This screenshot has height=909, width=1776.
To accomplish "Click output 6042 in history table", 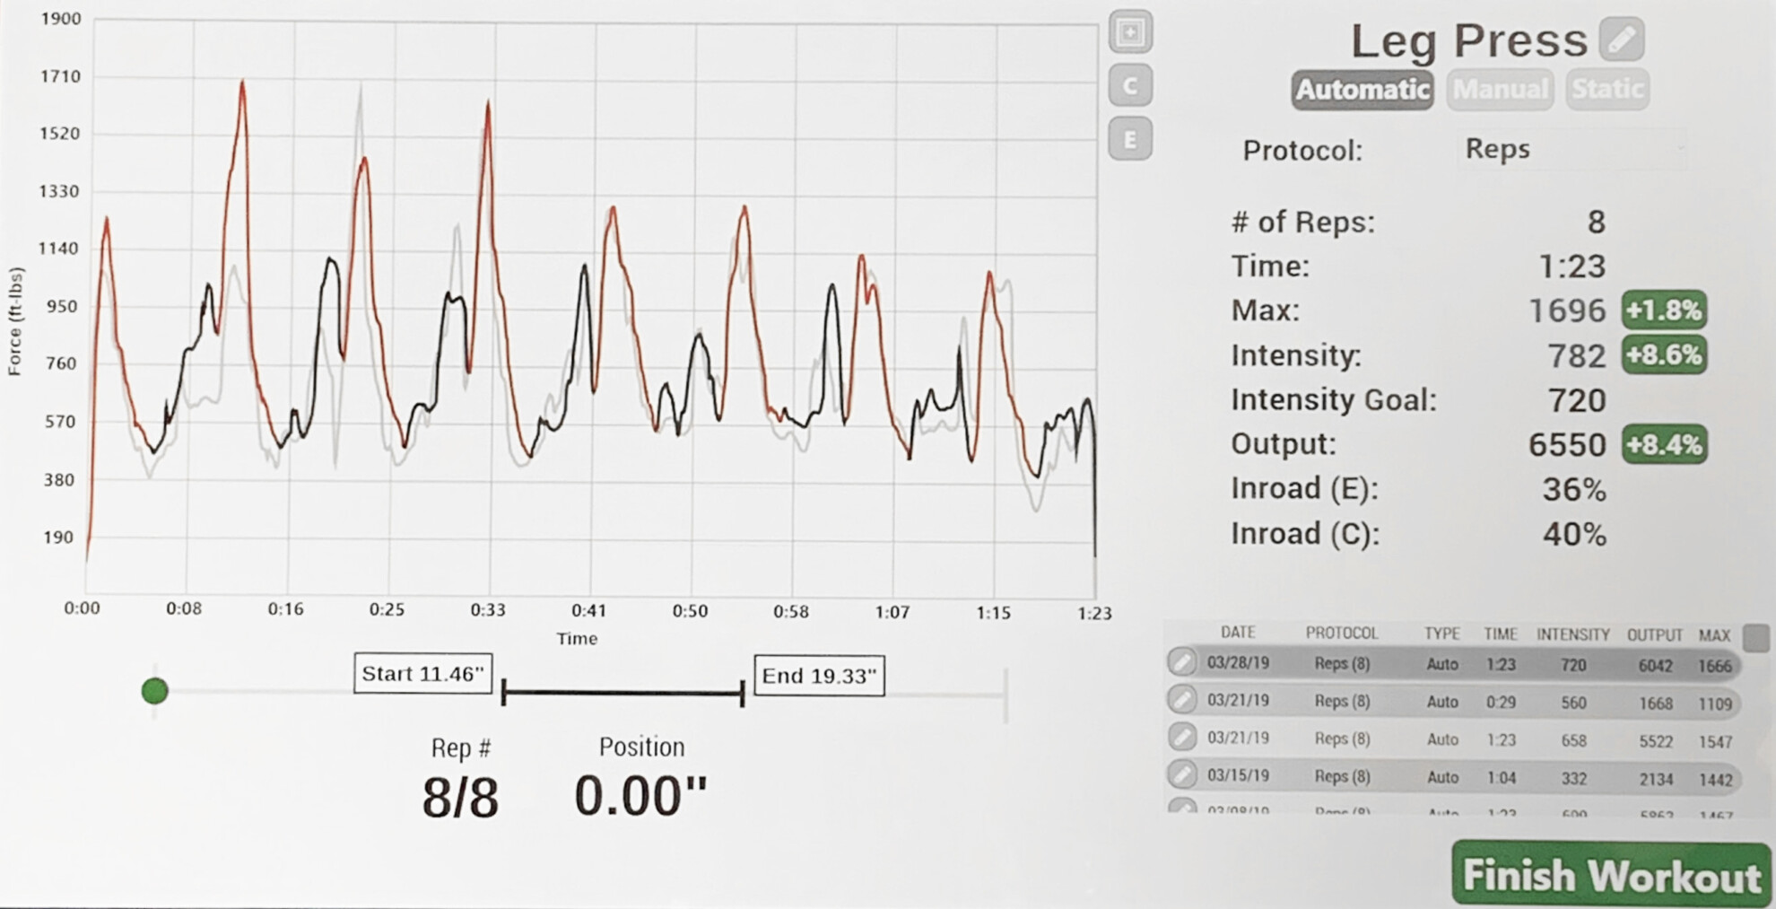I will click(1655, 666).
